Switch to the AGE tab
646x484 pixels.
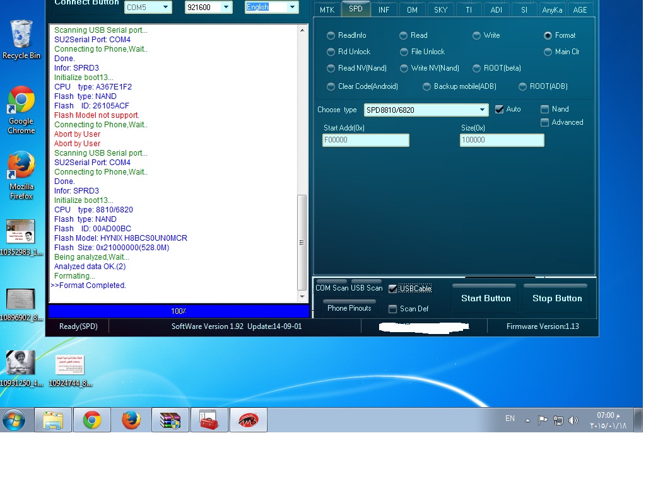580,9
